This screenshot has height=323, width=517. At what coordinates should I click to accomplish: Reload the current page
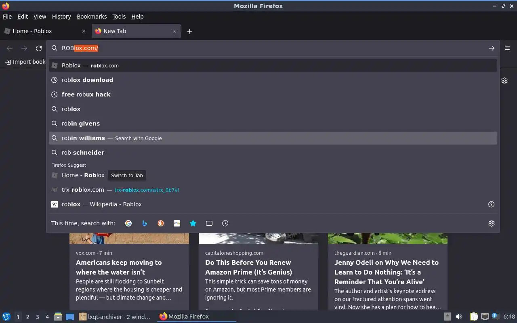click(39, 48)
